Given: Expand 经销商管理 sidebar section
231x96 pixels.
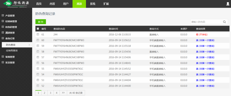Looking at the screenshot, I should point(3,21).
